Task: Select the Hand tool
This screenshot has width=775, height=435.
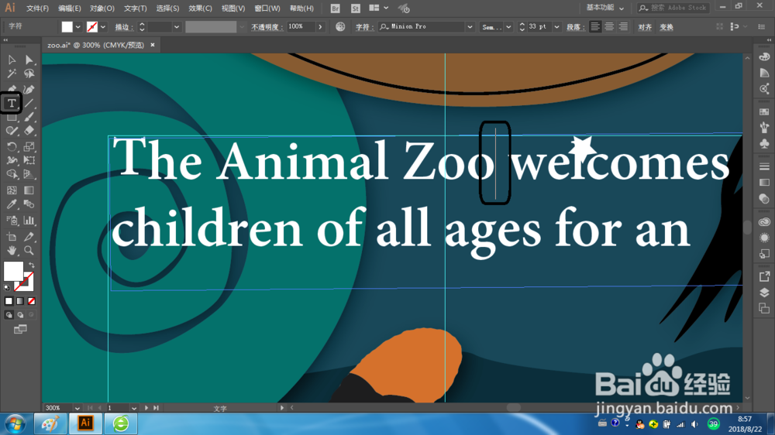Action: [x=12, y=251]
